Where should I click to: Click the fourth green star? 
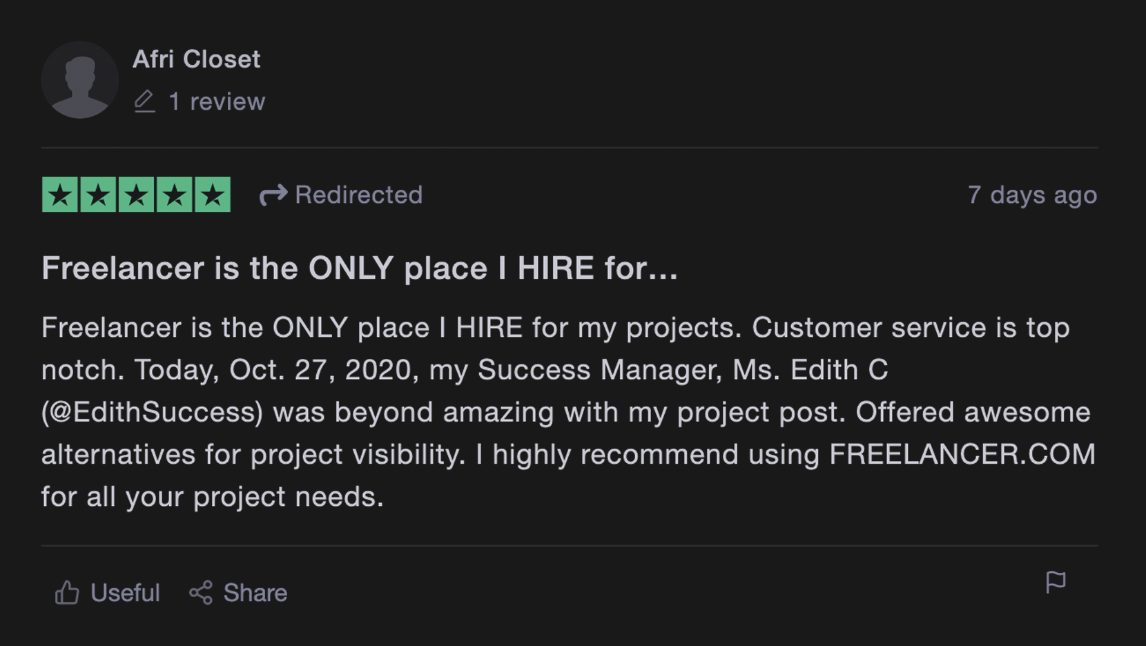(x=174, y=195)
